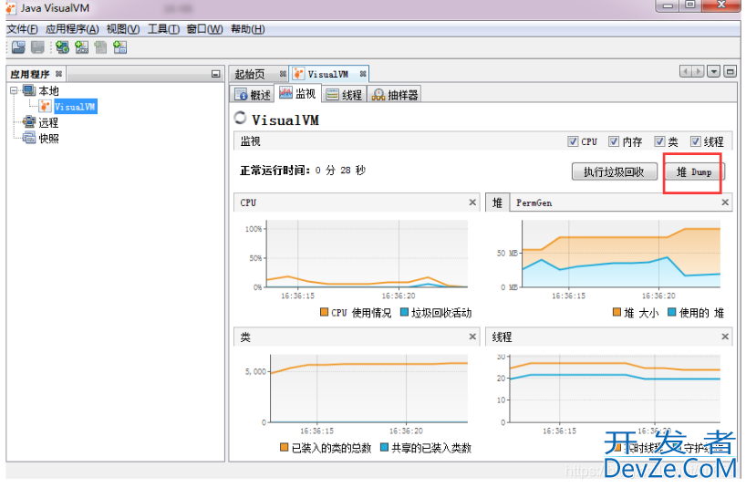
Task: Click the 已装入的类的总数 legend swatch
Action: [284, 447]
